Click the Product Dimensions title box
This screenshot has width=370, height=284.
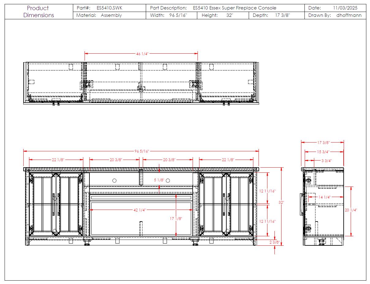click(39, 12)
